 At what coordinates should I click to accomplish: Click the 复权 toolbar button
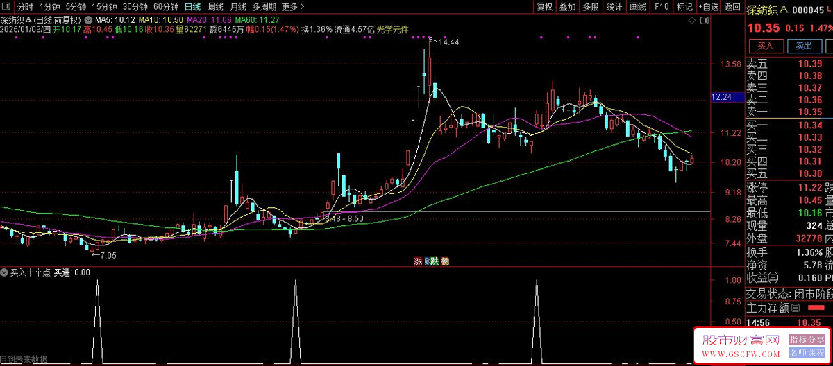coord(545,7)
